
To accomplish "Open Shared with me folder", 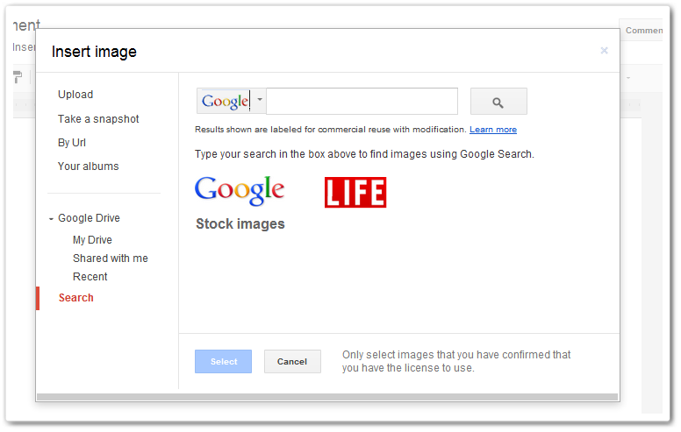I will pyautogui.click(x=111, y=258).
